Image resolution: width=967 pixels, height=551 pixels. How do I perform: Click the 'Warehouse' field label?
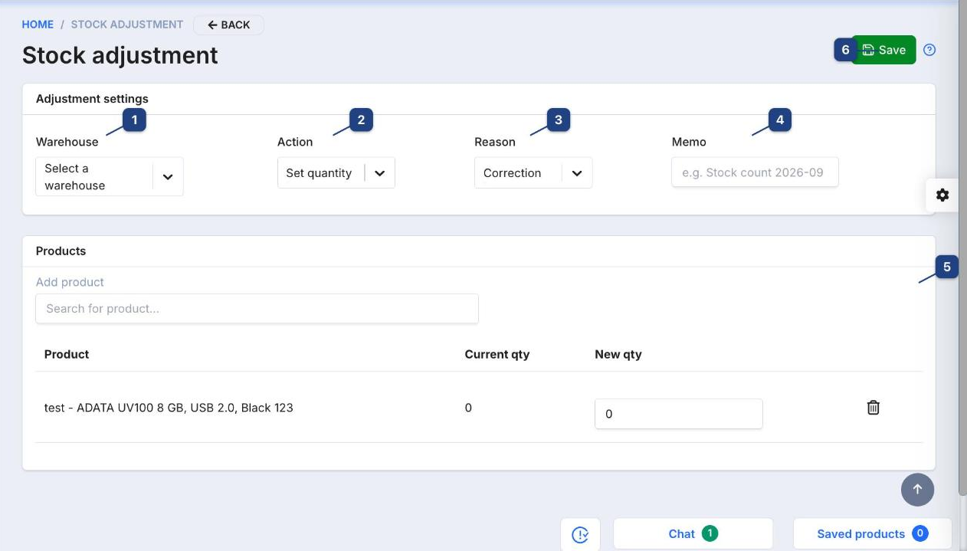[67, 142]
